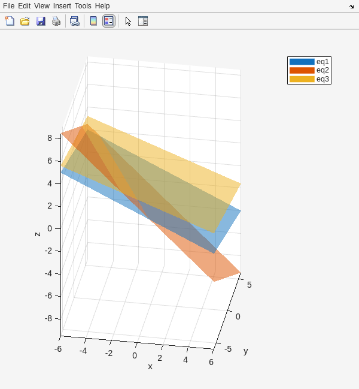359x389 pixels.
Task: Select the Edit Plot arrow tool
Action: pos(128,21)
